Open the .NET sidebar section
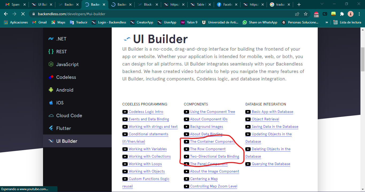Screen dimensions: 365x192 (77, 39)
